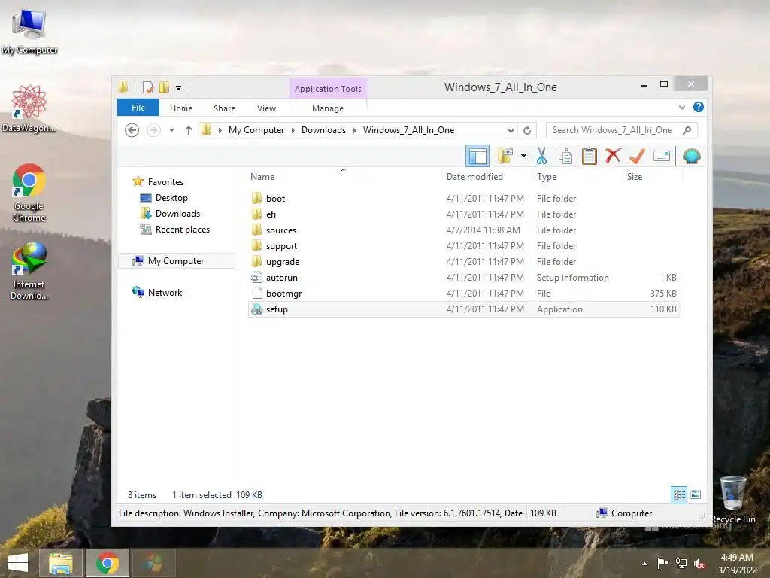
Task: Click the orange checkmark Properties icon
Action: pos(637,157)
